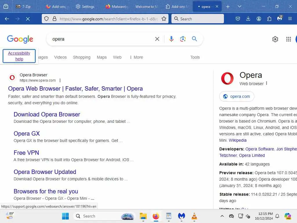Open the Windows Start menu
Viewport: 297px width, 223px height.
click(66, 216)
